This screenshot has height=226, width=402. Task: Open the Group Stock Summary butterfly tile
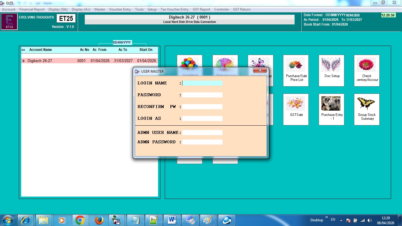pos(367,109)
